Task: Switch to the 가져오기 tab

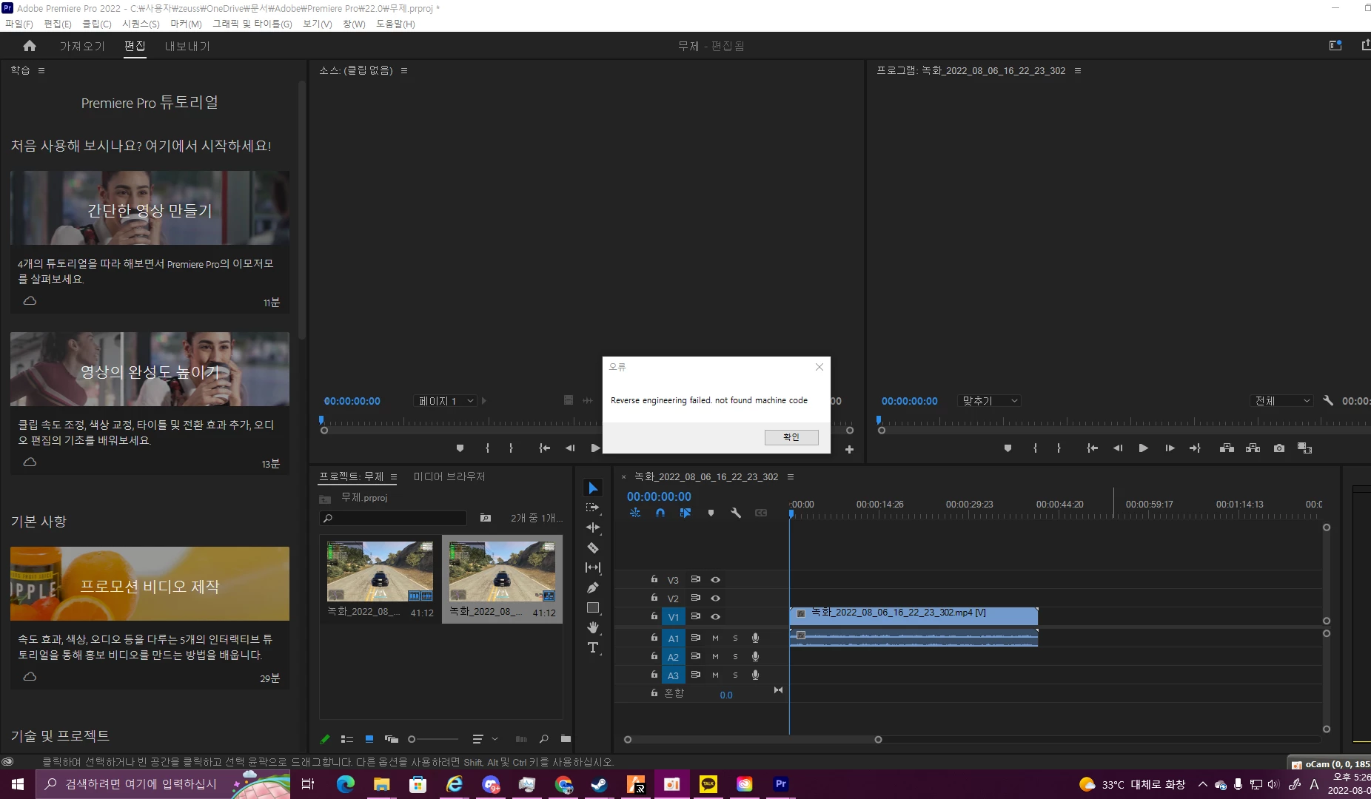Action: [82, 46]
